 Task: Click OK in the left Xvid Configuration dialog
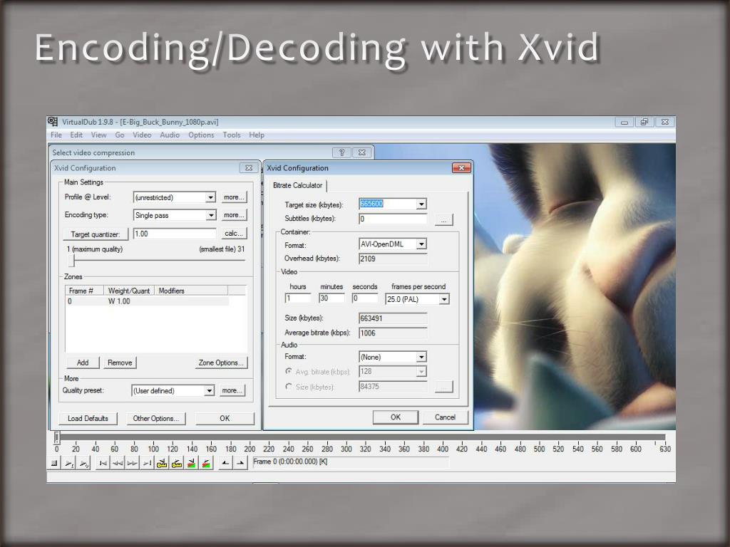[225, 418]
